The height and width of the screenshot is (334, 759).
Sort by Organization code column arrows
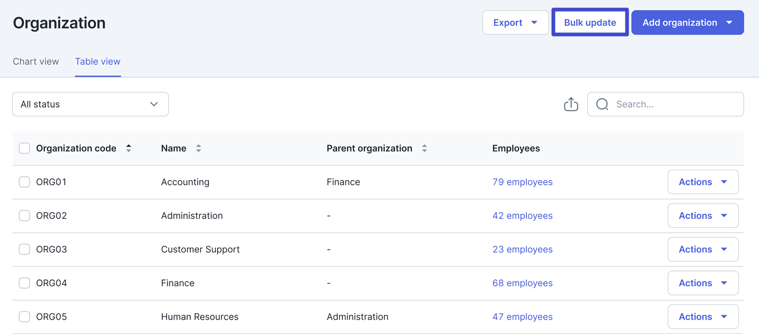click(x=129, y=148)
